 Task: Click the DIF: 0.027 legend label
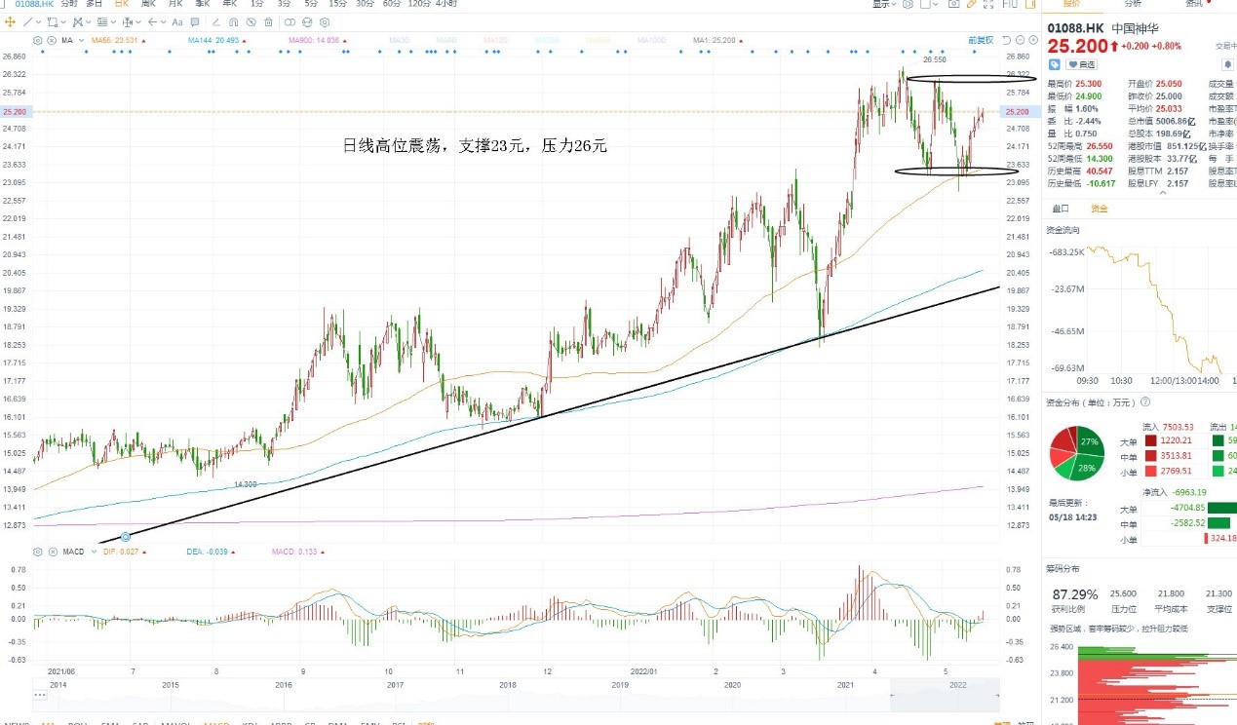(x=123, y=552)
